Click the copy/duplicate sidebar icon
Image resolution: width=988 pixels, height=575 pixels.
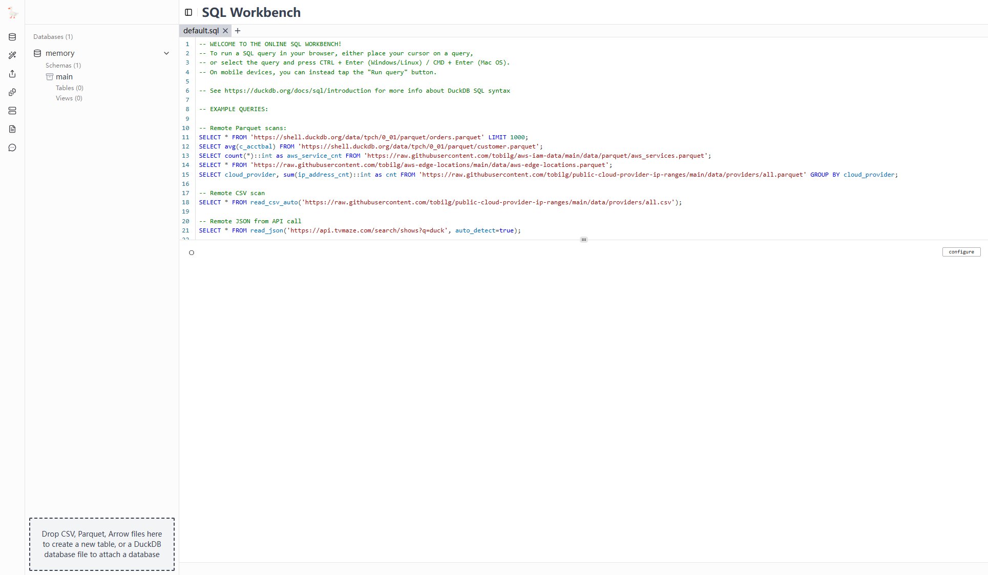(12, 92)
